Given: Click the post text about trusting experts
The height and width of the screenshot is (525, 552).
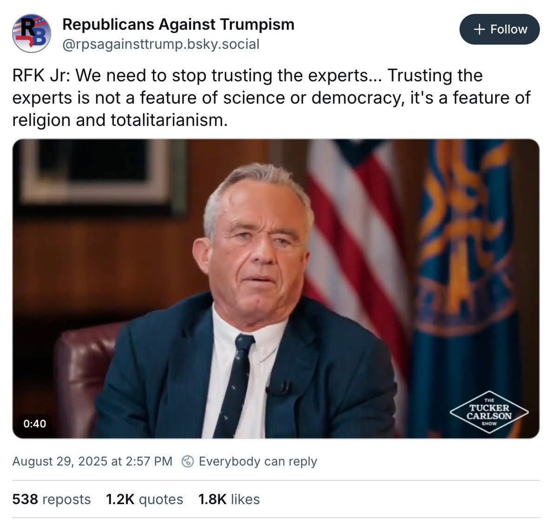Looking at the screenshot, I should pos(271,98).
